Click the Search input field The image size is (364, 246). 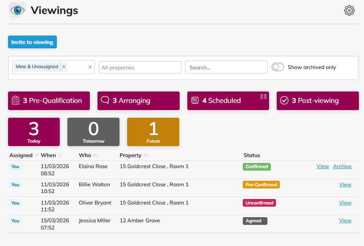click(x=226, y=67)
